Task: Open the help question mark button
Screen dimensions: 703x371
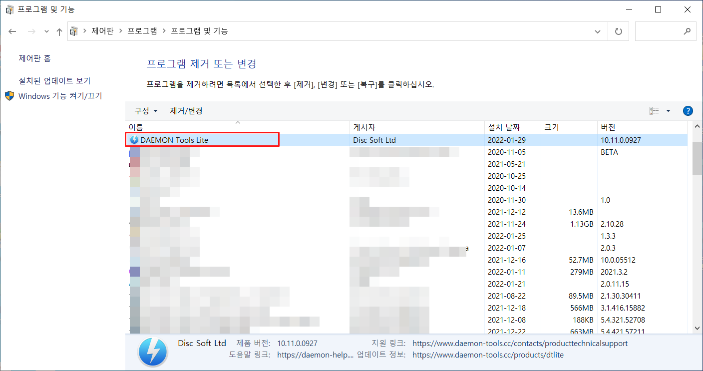Action: pyautogui.click(x=688, y=111)
